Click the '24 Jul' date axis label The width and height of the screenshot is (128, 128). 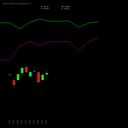30,122
